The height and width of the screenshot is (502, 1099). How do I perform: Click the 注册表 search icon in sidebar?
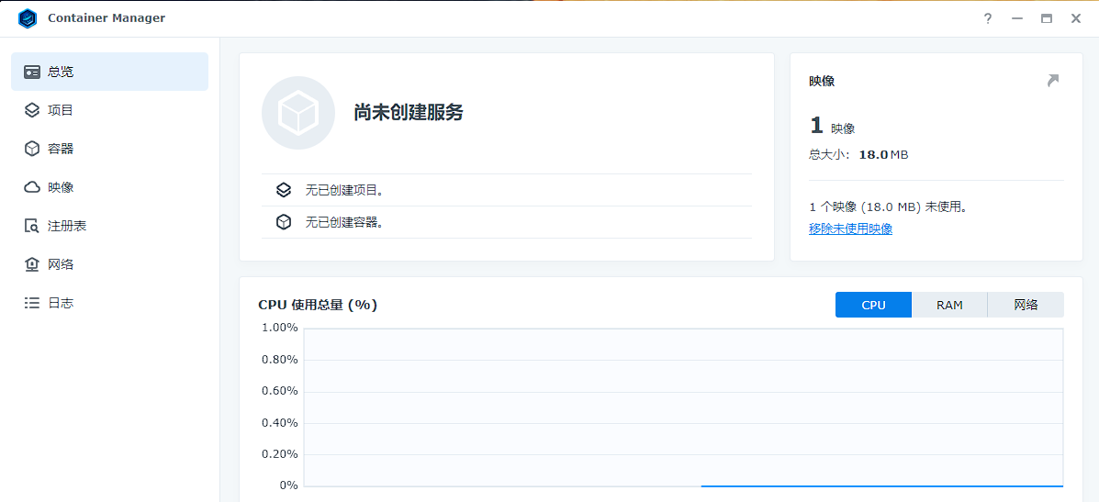[32, 226]
